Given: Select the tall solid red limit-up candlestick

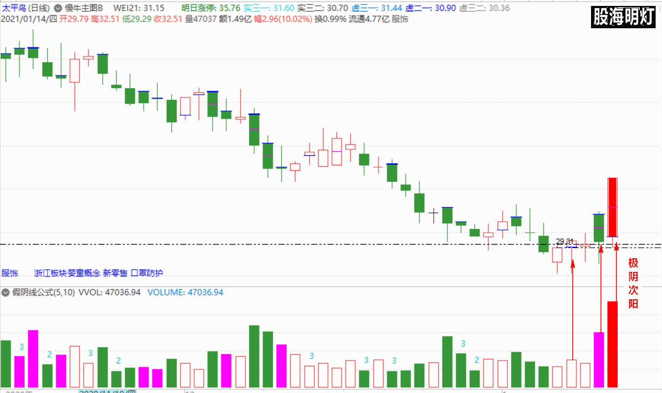Looking at the screenshot, I should [x=612, y=207].
